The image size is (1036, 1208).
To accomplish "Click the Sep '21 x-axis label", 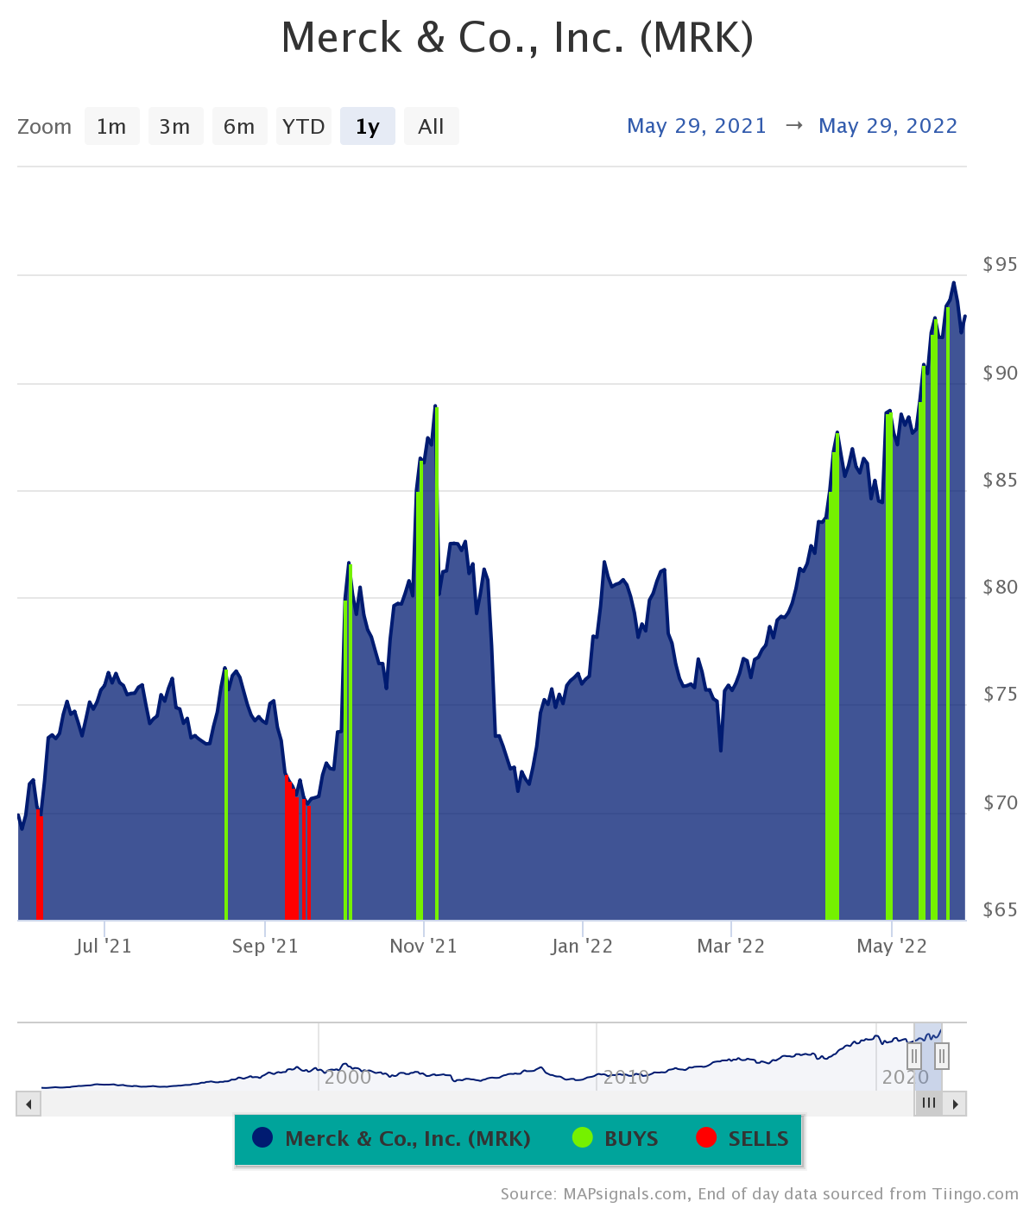I will point(265,946).
